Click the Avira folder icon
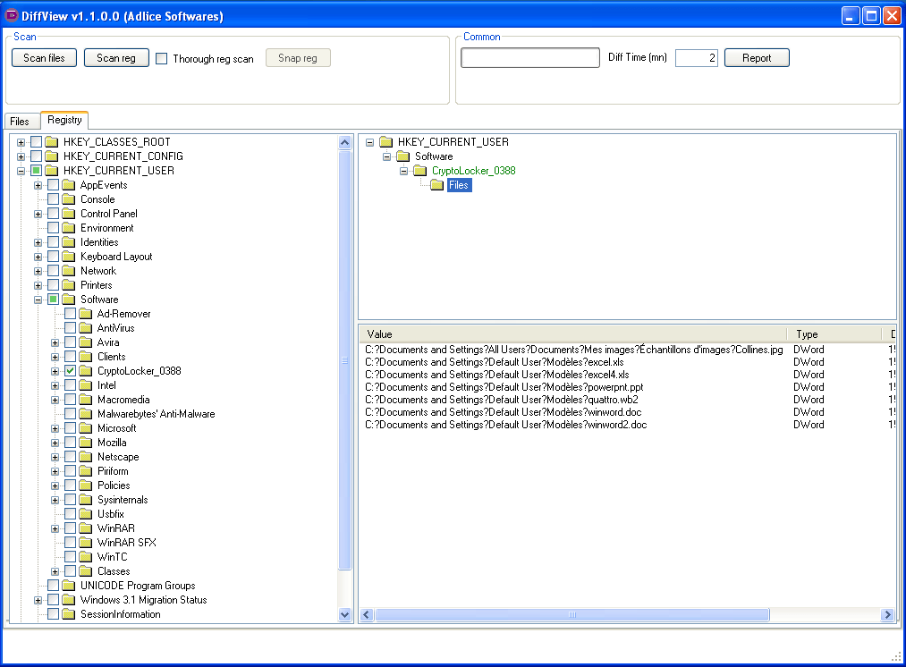This screenshot has height=667, width=906. click(86, 342)
